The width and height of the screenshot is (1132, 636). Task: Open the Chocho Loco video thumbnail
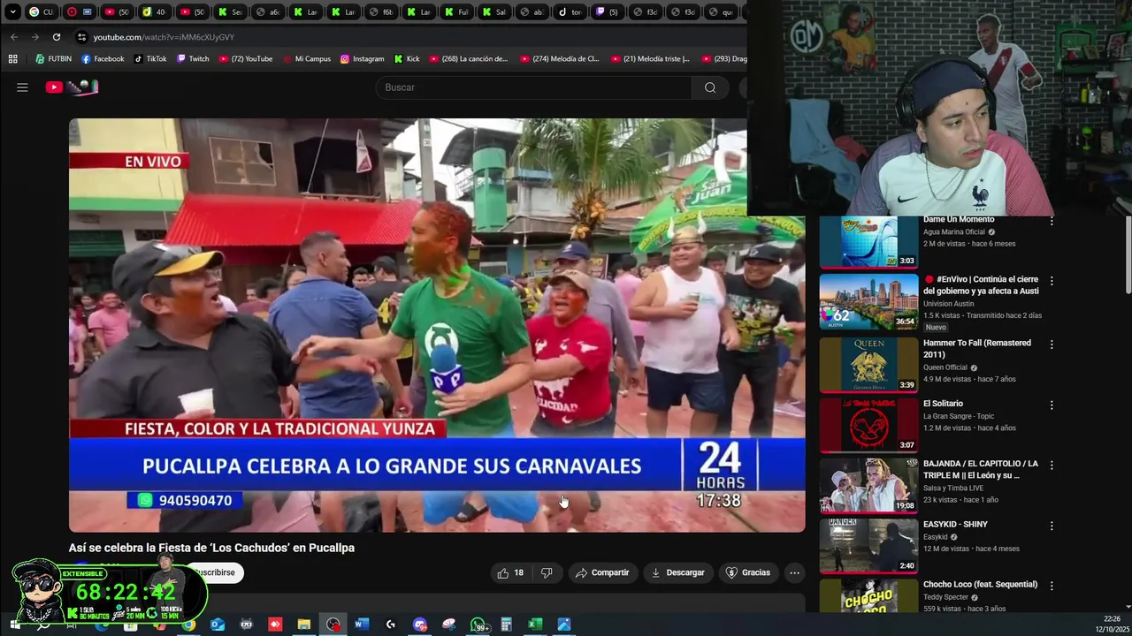(869, 596)
